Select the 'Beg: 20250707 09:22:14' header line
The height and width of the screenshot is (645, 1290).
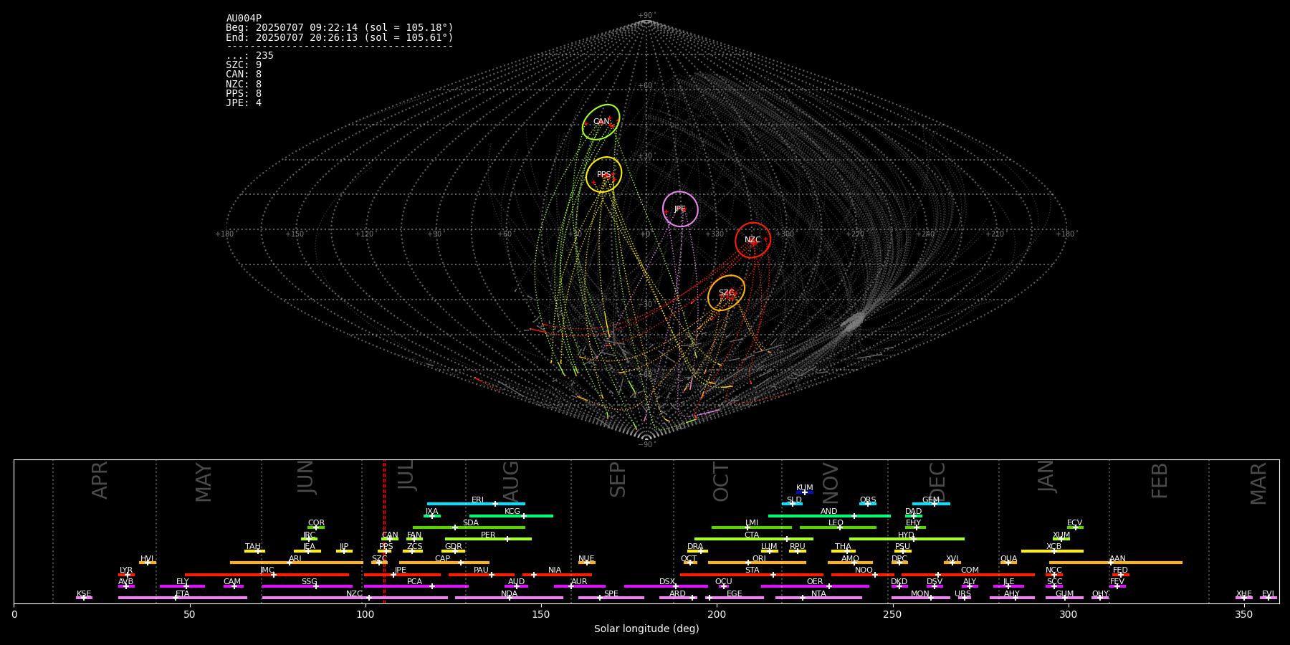(340, 28)
